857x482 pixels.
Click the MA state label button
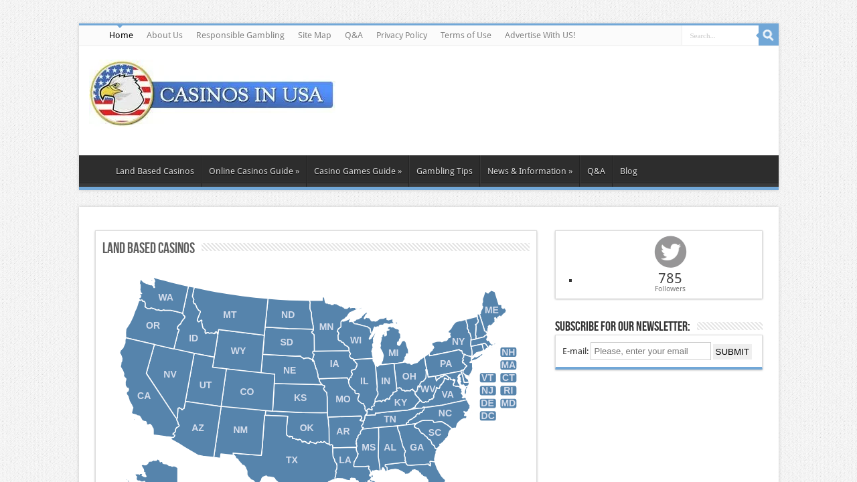508,365
